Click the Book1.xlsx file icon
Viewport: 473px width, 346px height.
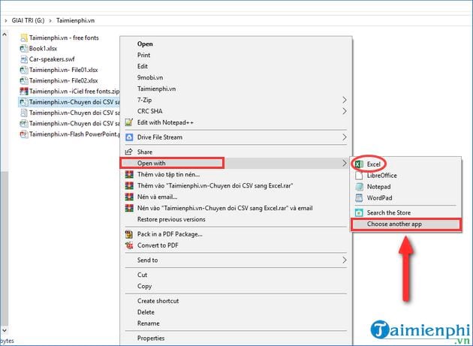[x=24, y=48]
